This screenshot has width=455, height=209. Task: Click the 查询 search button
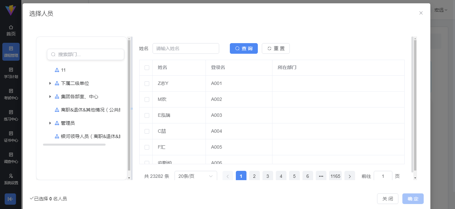[x=243, y=48]
